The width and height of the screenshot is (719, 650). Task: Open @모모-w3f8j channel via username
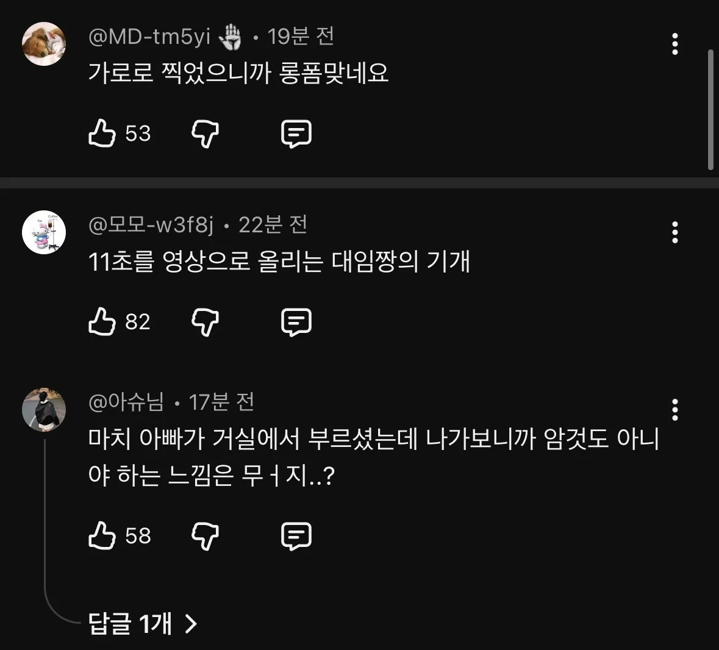point(151,226)
